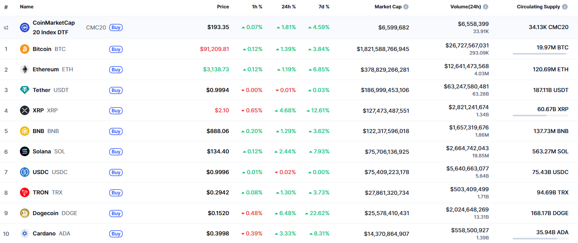Click the Ethereum logo icon

click(x=25, y=69)
